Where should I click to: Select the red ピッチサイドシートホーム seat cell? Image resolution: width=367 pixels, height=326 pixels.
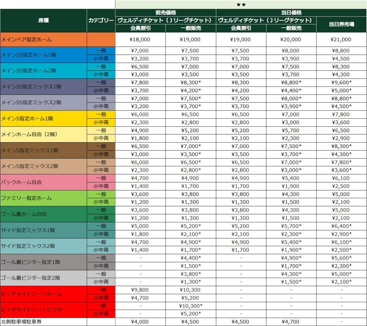[43, 294]
